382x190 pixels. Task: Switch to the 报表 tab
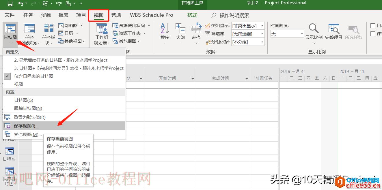point(63,15)
